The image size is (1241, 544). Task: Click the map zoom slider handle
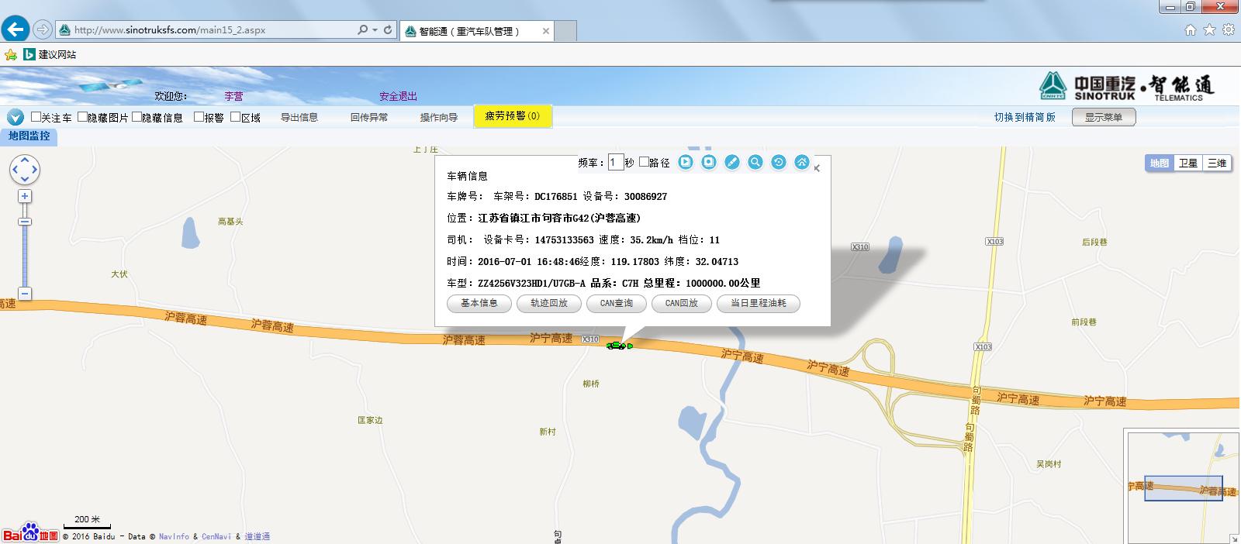pos(25,222)
